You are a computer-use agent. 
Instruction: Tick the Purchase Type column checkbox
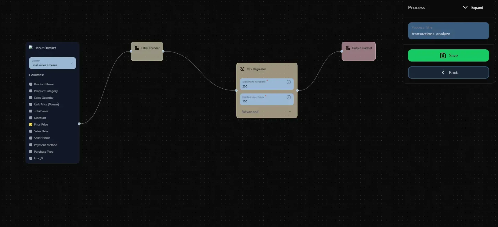point(31,152)
